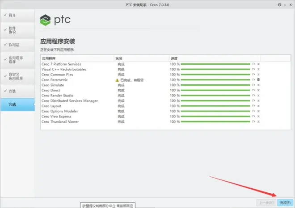The image size is (295, 208).
Task: Click the Creo Simulate progress bar
Action: point(215,85)
